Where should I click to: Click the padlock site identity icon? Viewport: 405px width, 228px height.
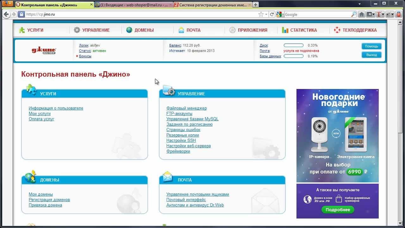pyautogui.click(x=21, y=14)
